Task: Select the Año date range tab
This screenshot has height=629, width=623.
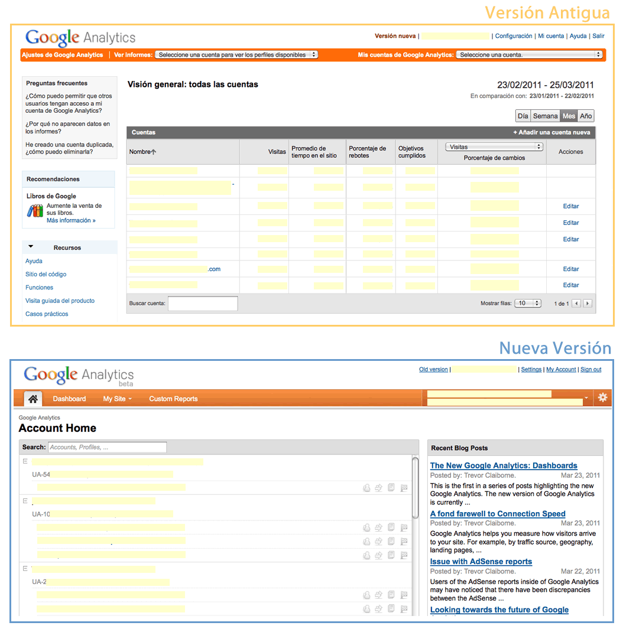Action: 586,116
